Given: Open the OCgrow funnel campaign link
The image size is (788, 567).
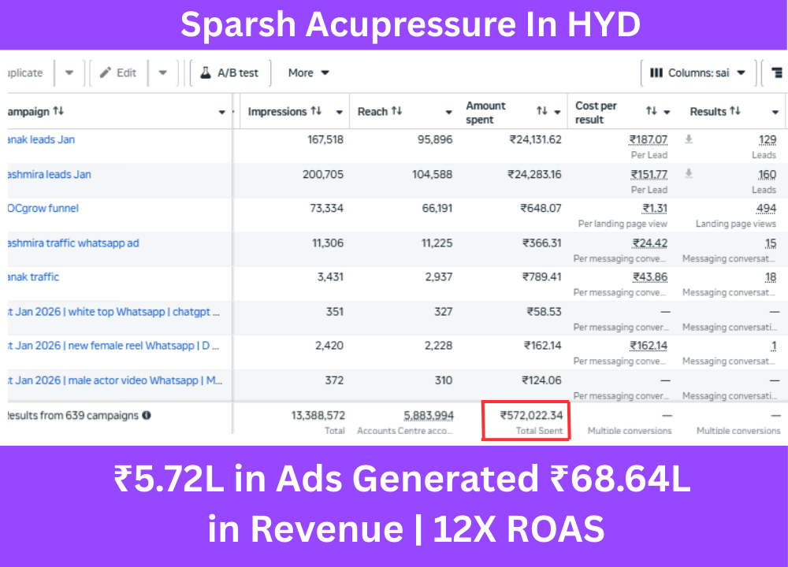Looking at the screenshot, I should [x=43, y=209].
